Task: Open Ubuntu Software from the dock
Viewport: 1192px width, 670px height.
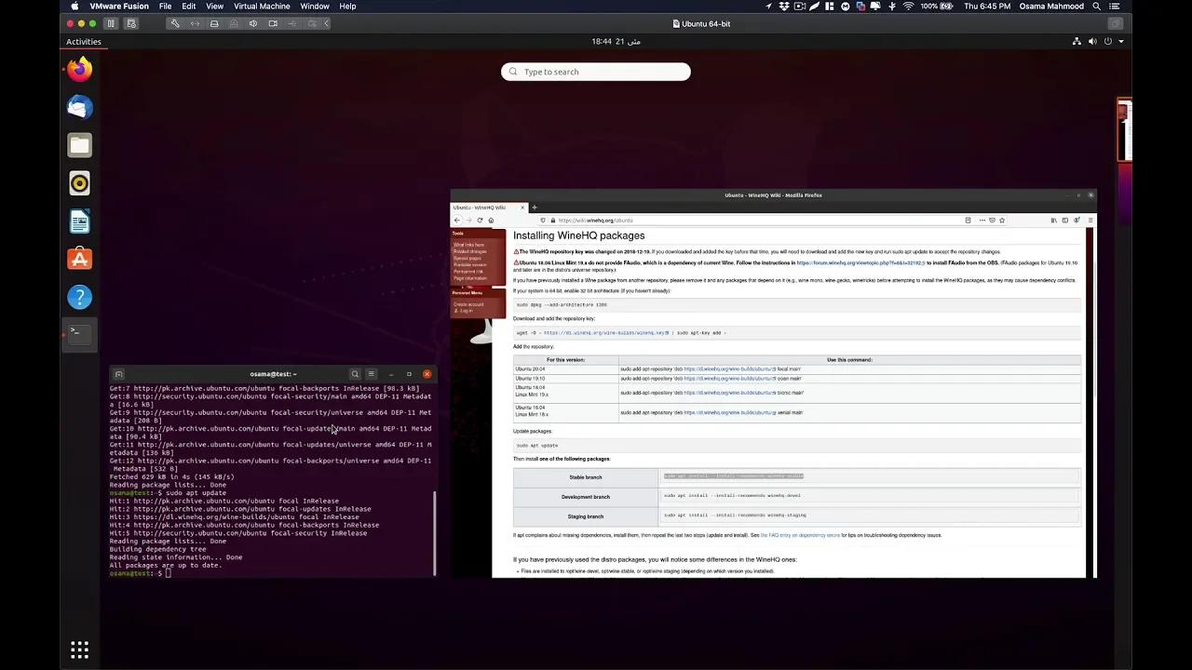Action: point(79,258)
